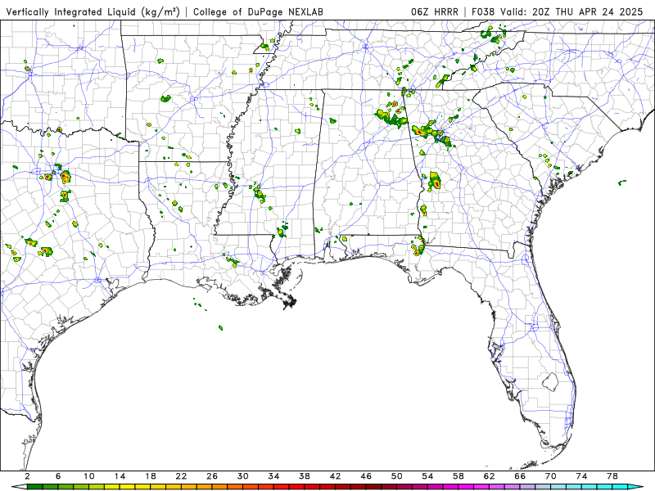Click the color bar label "46"
Image resolution: width=655 pixels, height=491 pixels.
tap(366, 476)
